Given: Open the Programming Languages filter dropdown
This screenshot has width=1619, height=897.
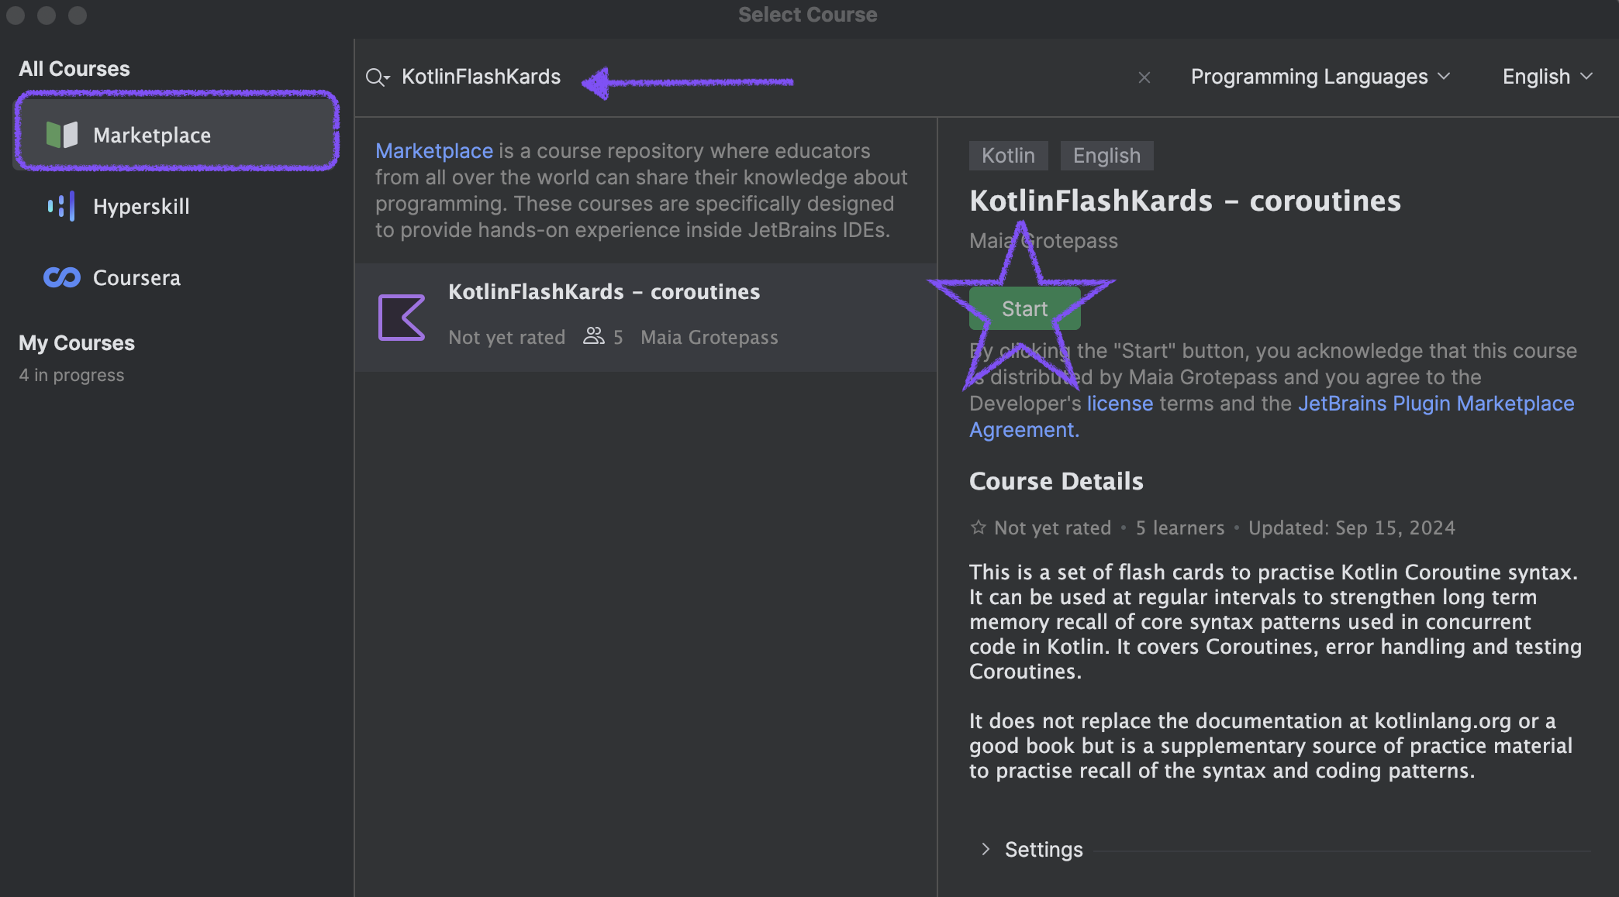Looking at the screenshot, I should (x=1320, y=77).
